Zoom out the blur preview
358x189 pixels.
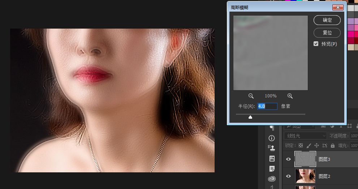pyautogui.click(x=251, y=96)
